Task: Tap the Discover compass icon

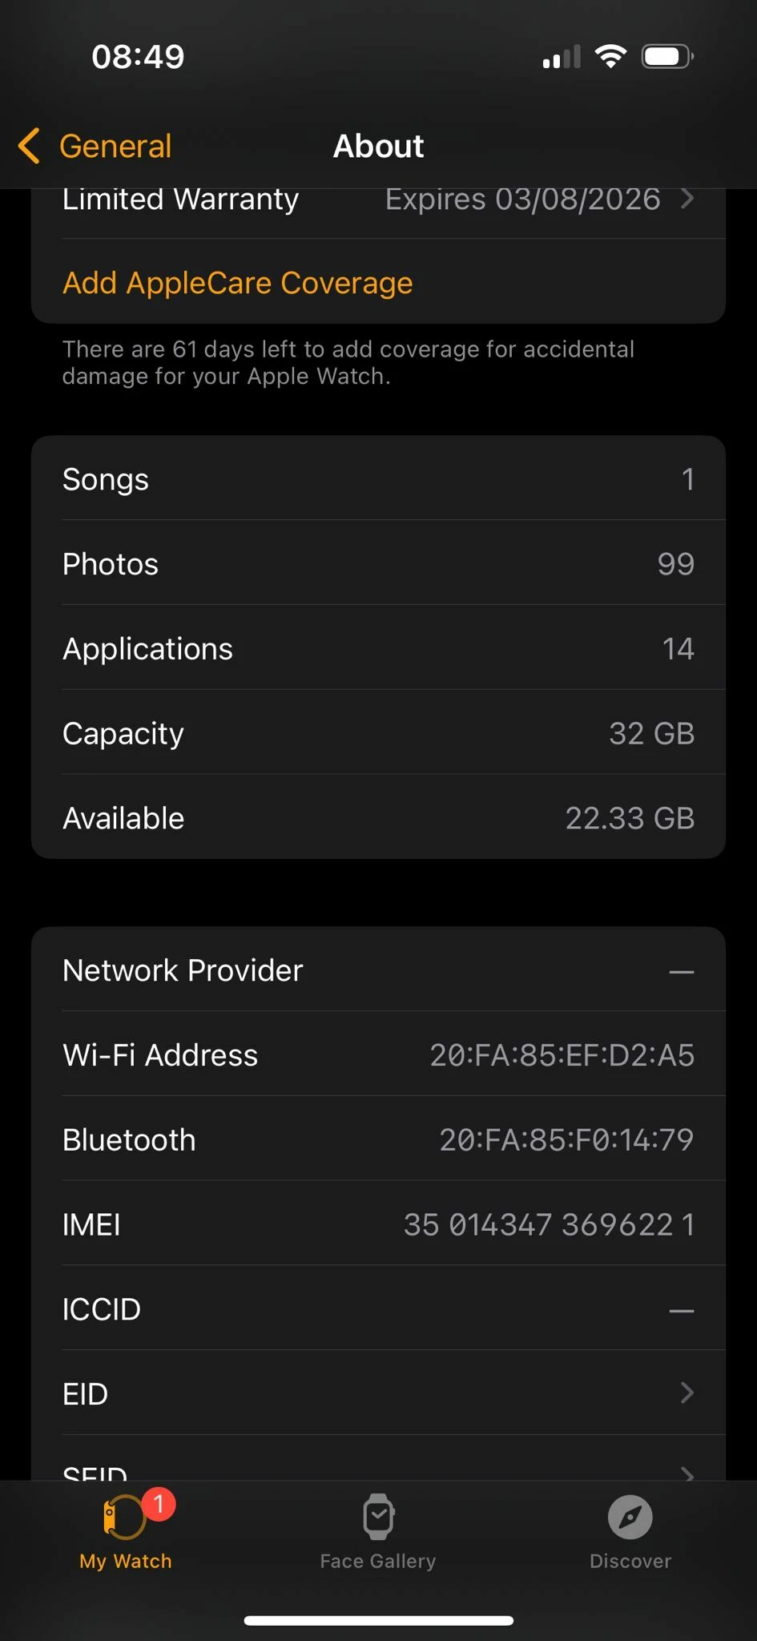Action: 630,1517
